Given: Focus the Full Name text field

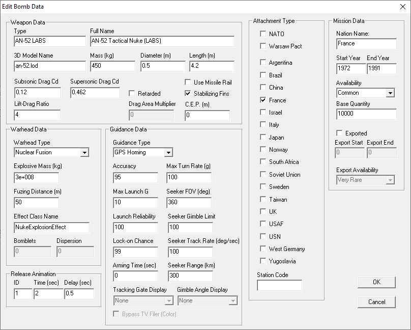Looking at the screenshot, I should pyautogui.click(x=162, y=41).
